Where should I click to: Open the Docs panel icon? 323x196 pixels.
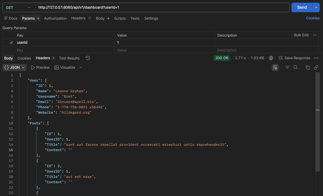[x=6, y=18]
